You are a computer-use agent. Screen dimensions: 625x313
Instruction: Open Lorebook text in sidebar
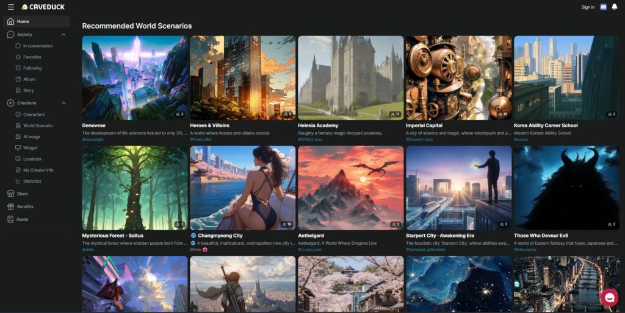[x=32, y=159]
